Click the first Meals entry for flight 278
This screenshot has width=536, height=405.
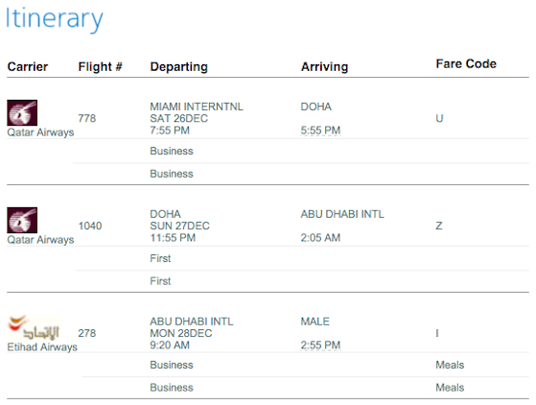point(450,365)
